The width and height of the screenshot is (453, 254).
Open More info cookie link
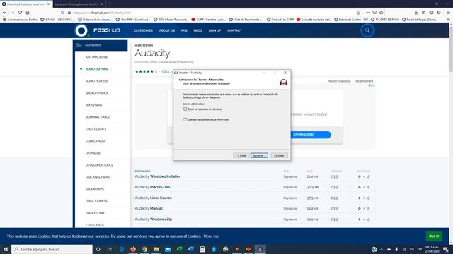[212, 236]
